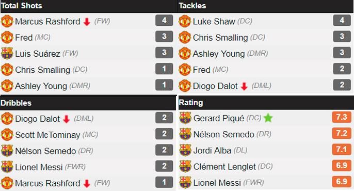The height and width of the screenshot is (191, 354).
Task: Click Barcelona crest beside Jordi Alba
Action: pyautogui.click(x=185, y=150)
